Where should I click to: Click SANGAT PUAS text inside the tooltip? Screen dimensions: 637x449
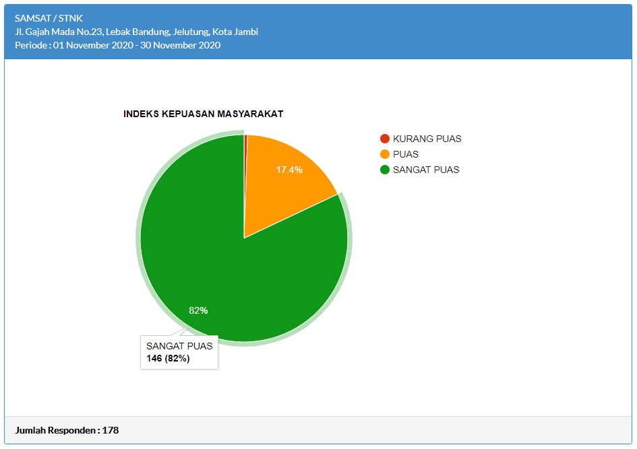[179, 346]
